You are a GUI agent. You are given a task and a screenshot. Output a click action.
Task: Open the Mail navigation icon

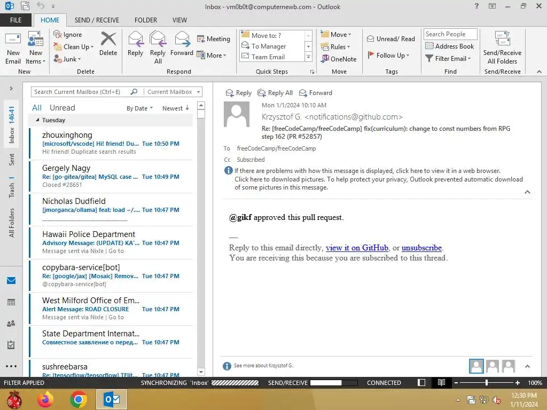pyautogui.click(x=11, y=280)
